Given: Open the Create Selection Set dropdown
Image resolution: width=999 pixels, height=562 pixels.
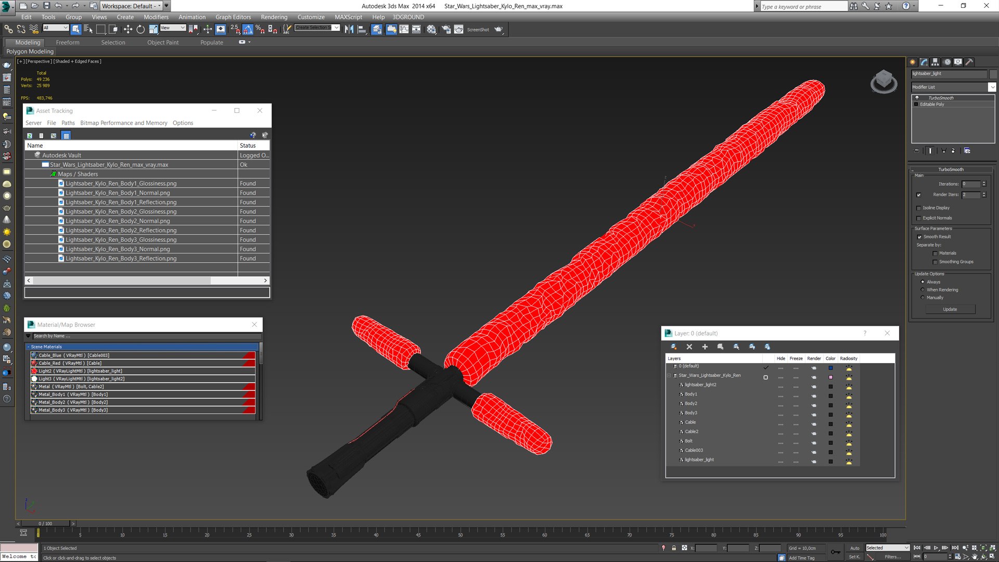Looking at the screenshot, I should tap(317, 28).
